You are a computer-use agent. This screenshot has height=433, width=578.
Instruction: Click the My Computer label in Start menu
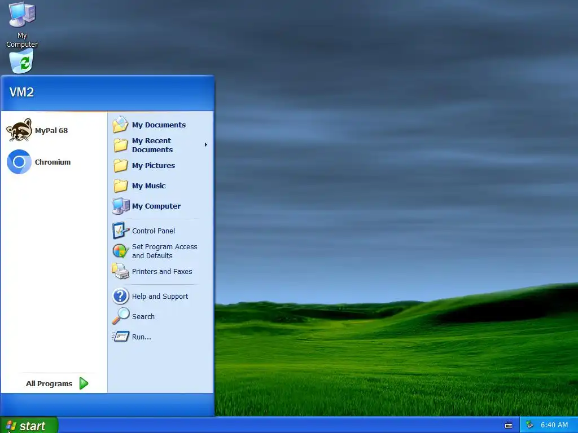(x=156, y=206)
